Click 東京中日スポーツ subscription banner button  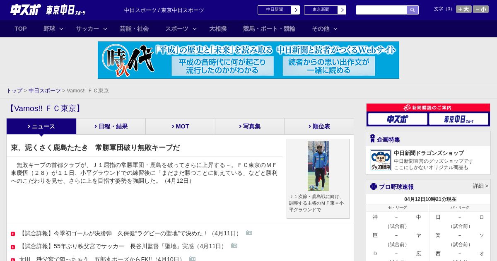[458, 119]
